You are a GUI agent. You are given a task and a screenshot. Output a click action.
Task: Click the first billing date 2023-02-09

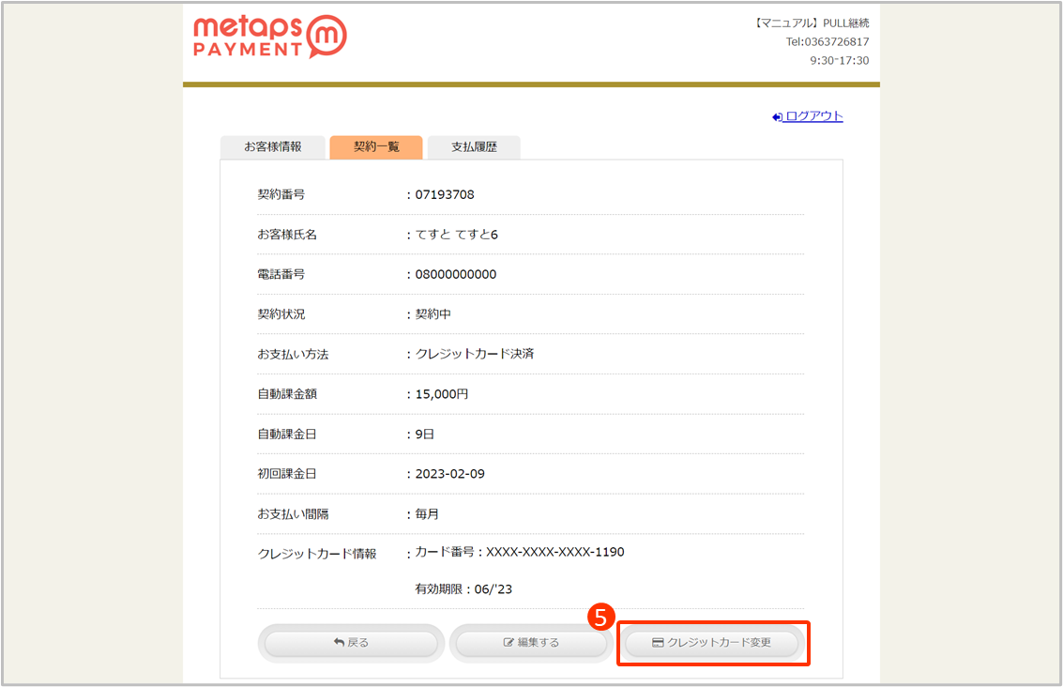pos(450,474)
